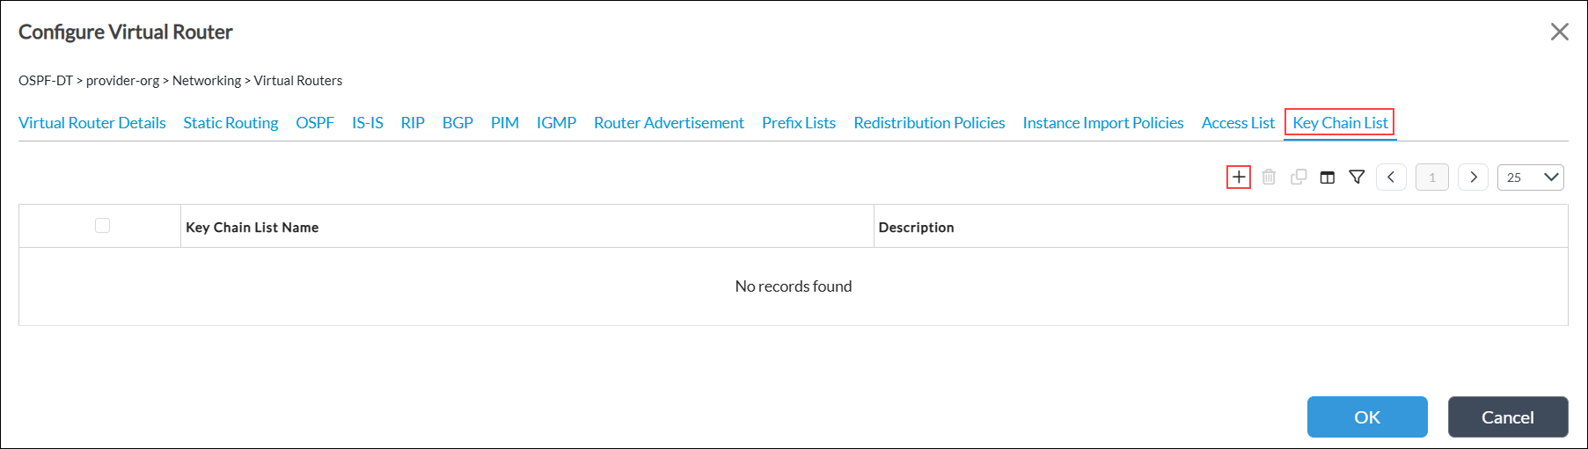
Task: Open the rows-per-page dropdown showing 25
Action: tap(1530, 177)
